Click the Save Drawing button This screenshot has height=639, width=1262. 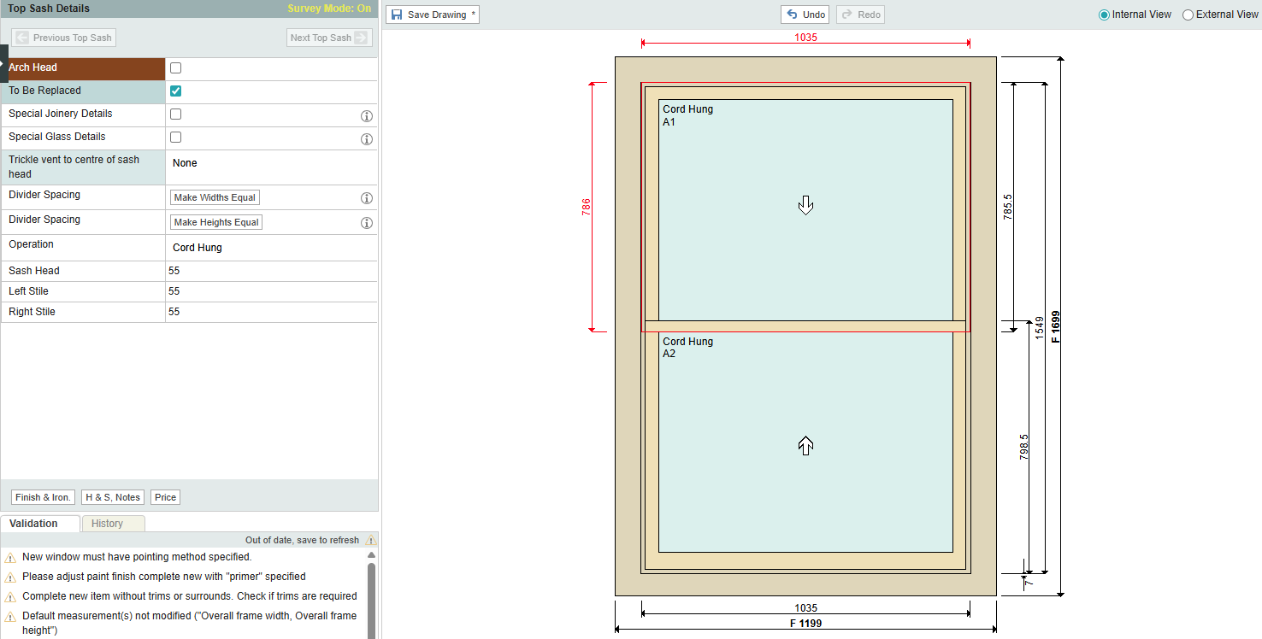pos(433,15)
